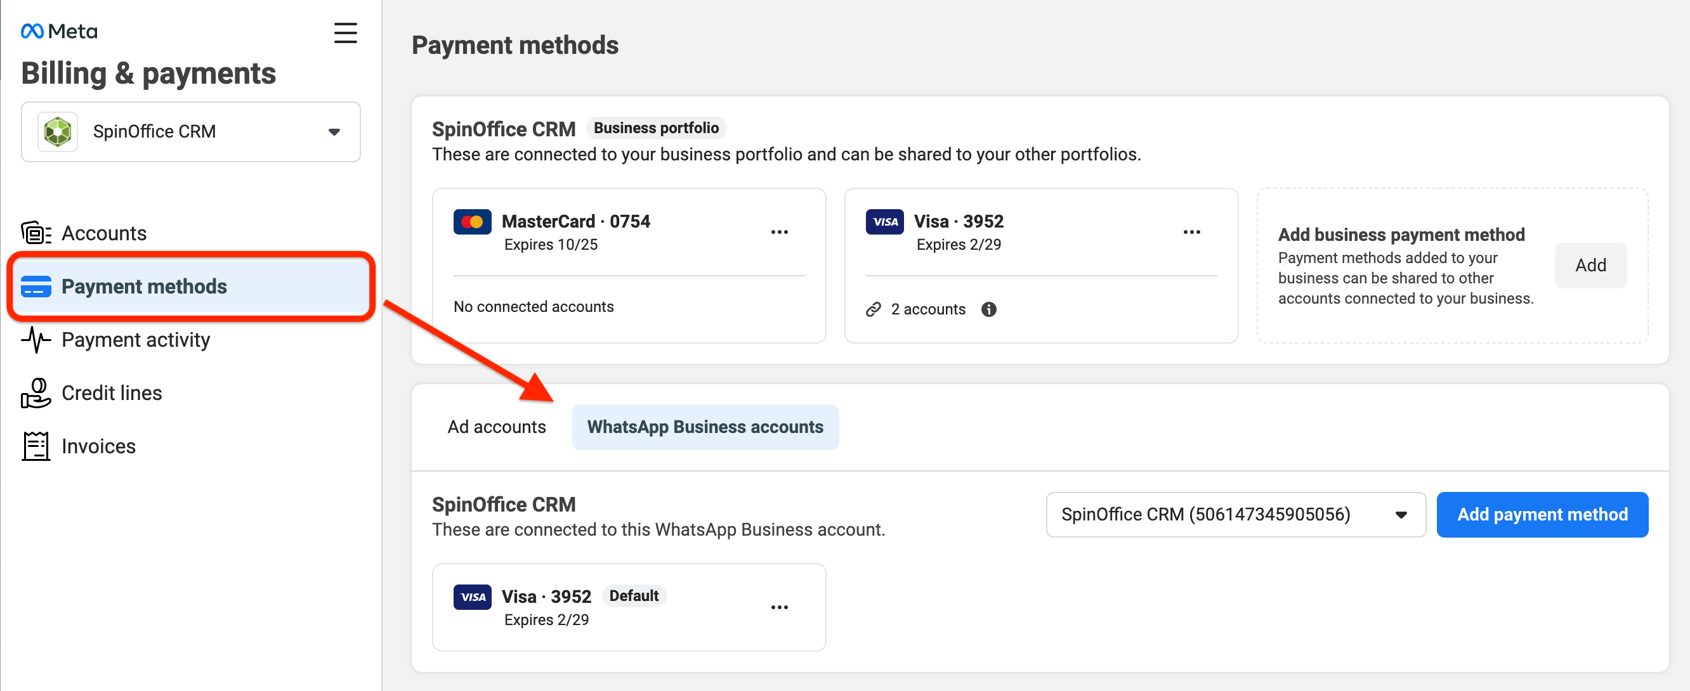Screen dimensions: 1690x691
Task: Open the hamburger menu icon
Action: click(345, 33)
